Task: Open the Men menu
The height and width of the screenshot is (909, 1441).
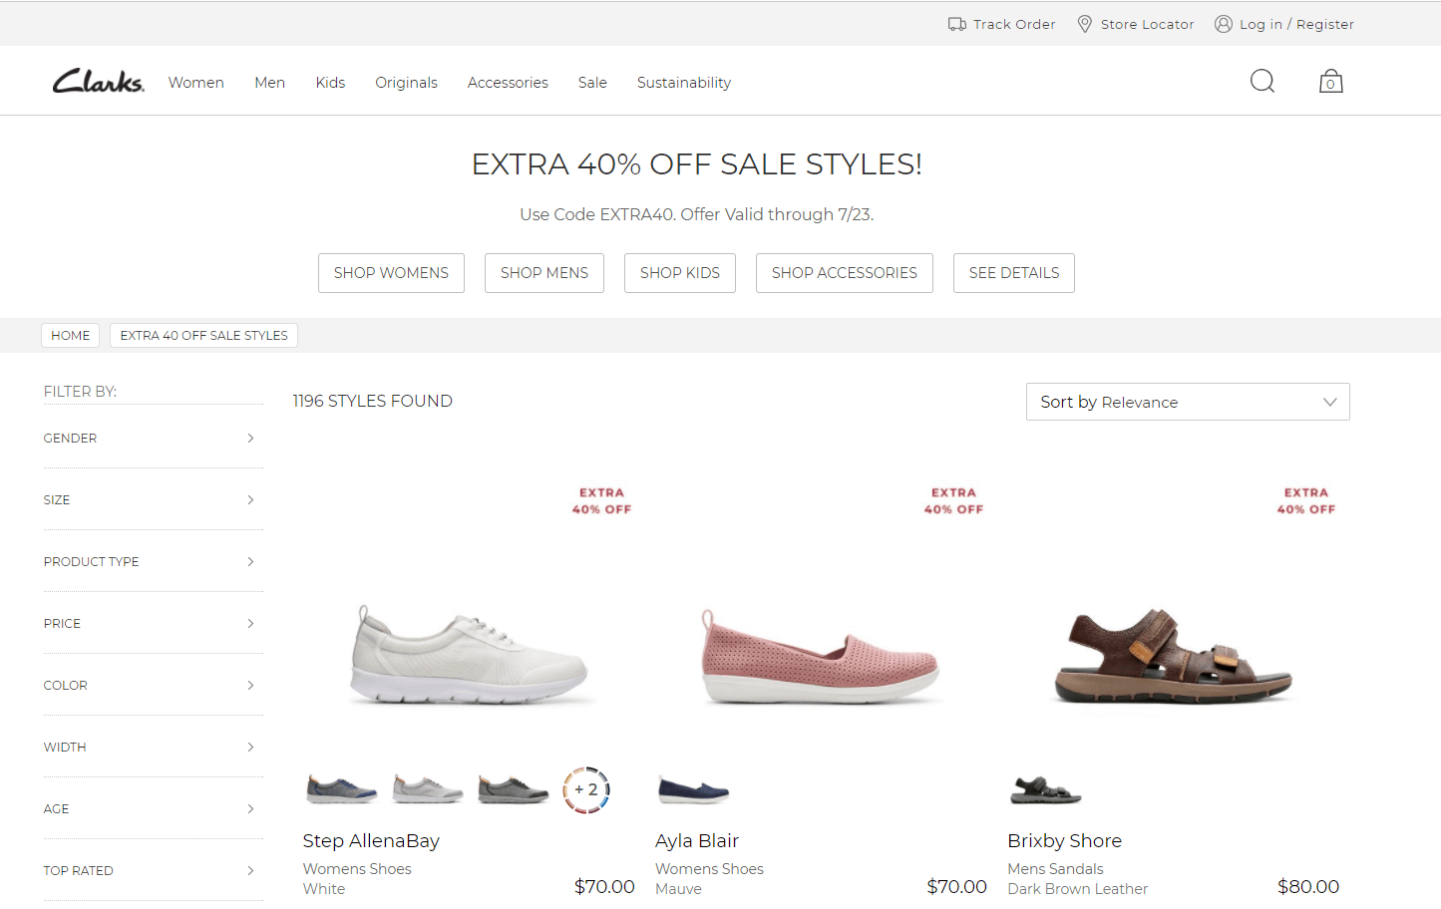Action: pos(270,83)
